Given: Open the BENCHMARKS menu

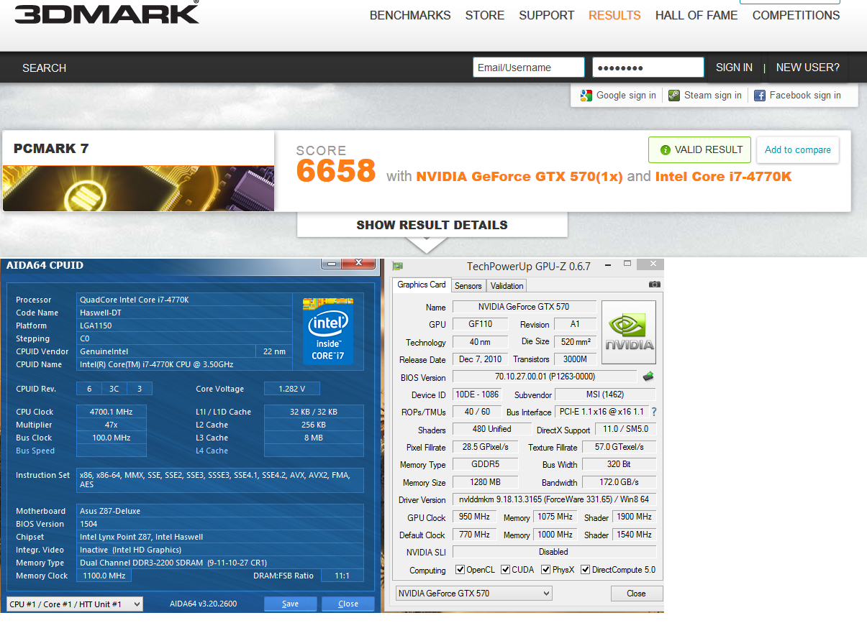Looking at the screenshot, I should [410, 15].
